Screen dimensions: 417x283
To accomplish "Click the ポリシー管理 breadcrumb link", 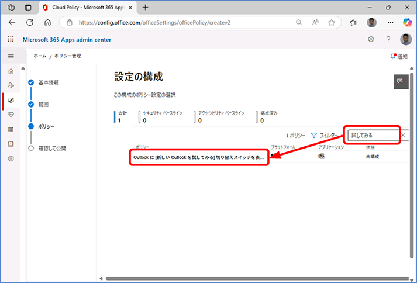I will [67, 56].
